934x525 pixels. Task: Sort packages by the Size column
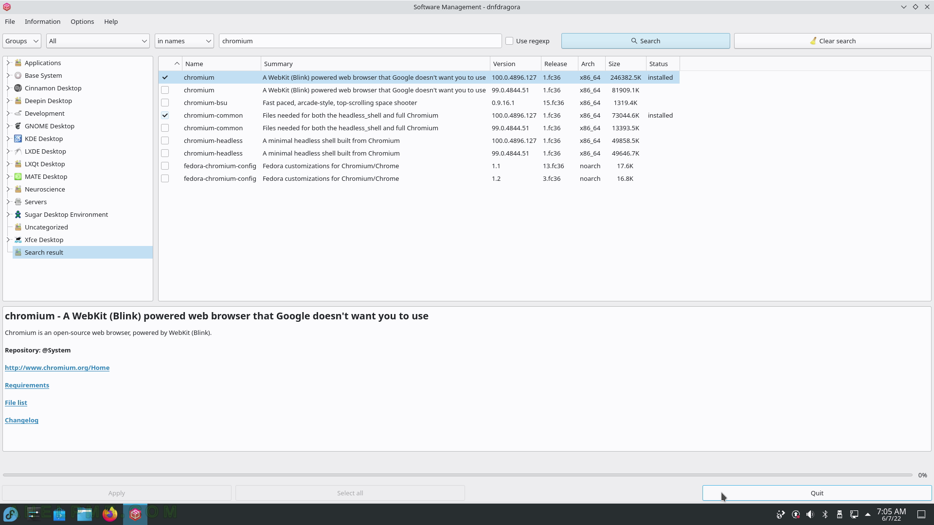(626, 64)
